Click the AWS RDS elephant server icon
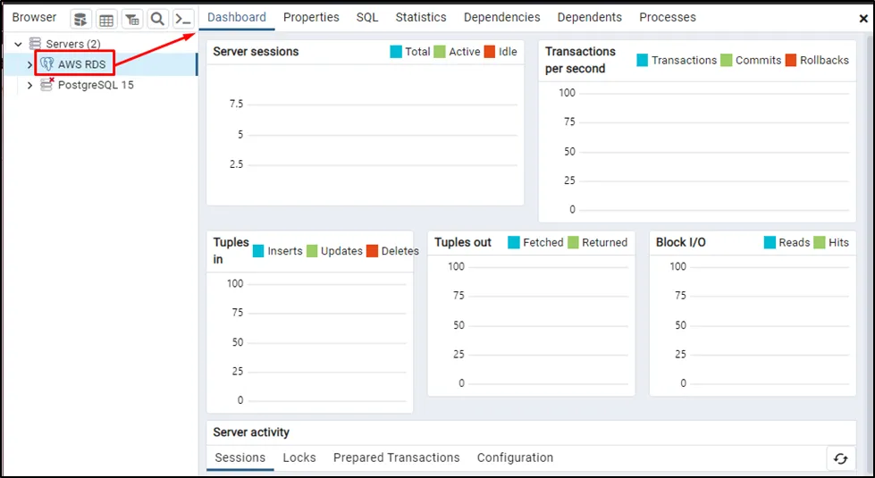Screen dimensions: 875x478 (x=47, y=64)
